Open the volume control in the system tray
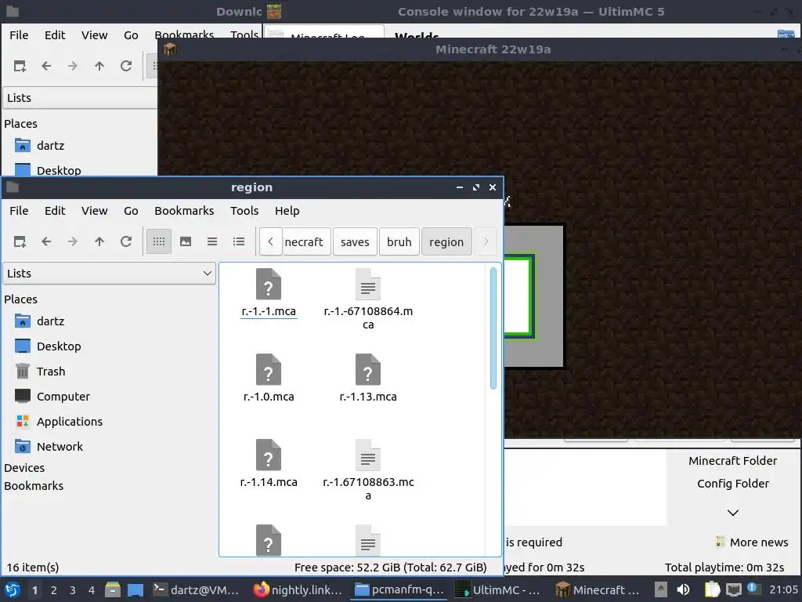802x602 pixels. 683,589
